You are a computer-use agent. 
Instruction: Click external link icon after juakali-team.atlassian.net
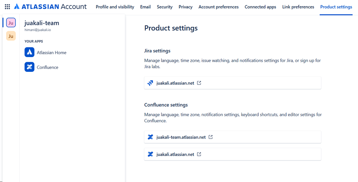[211, 137]
